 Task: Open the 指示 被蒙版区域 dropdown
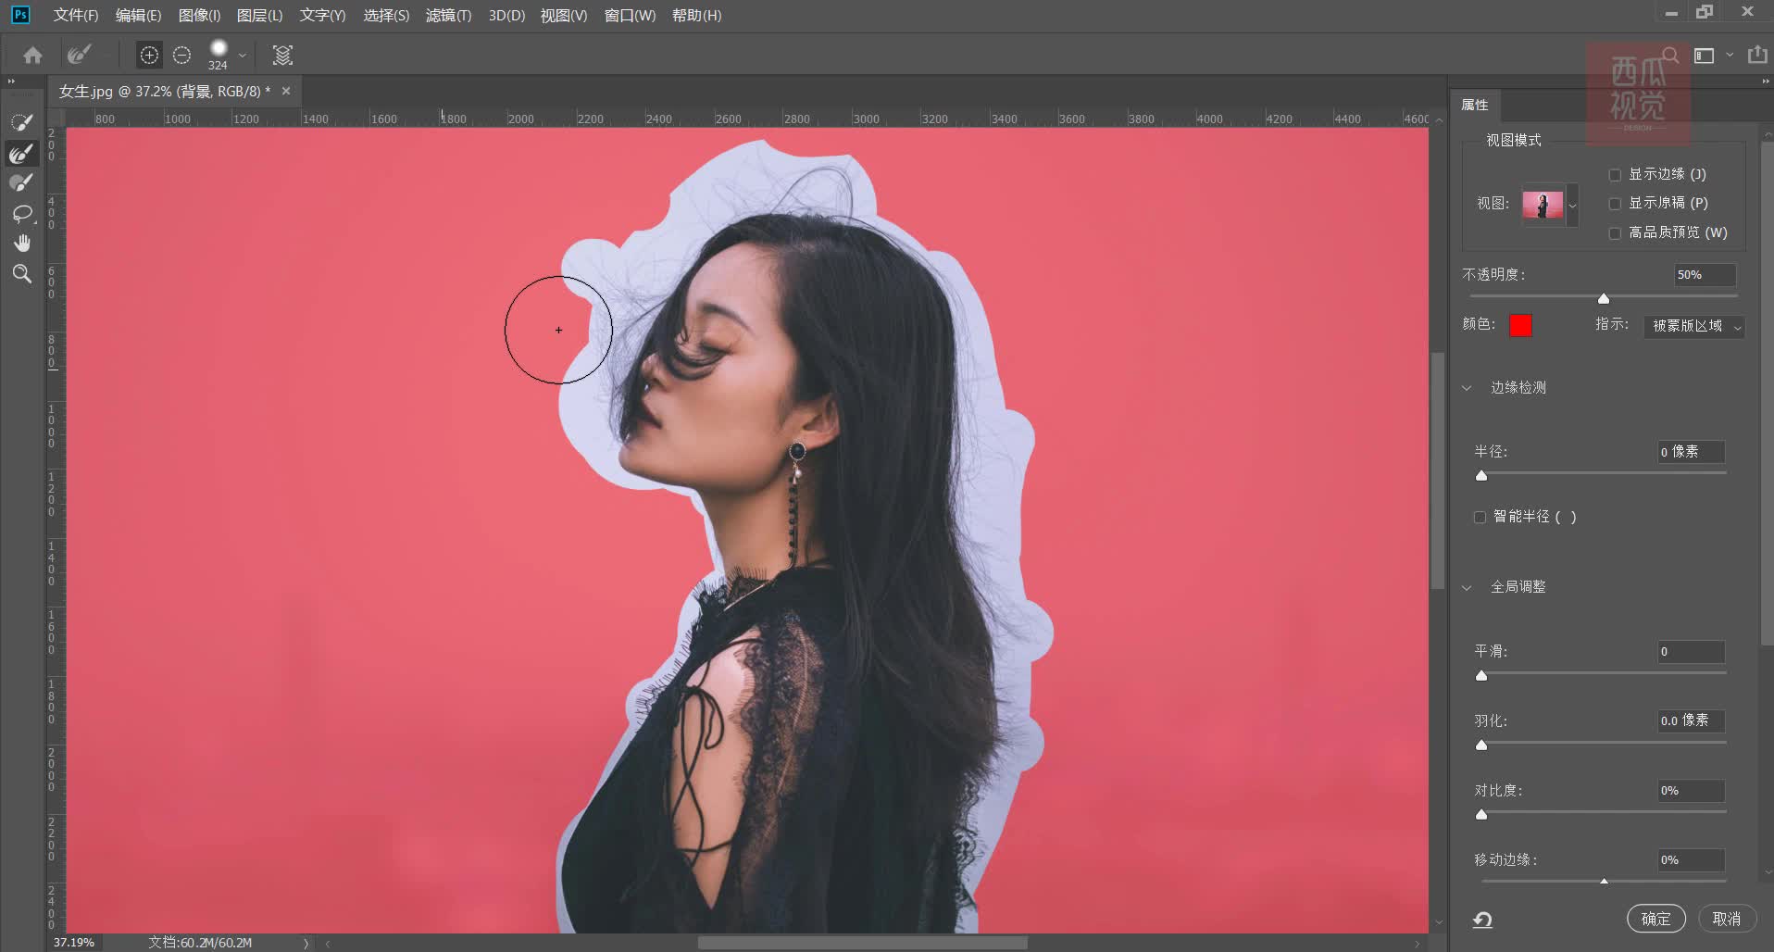pos(1693,326)
